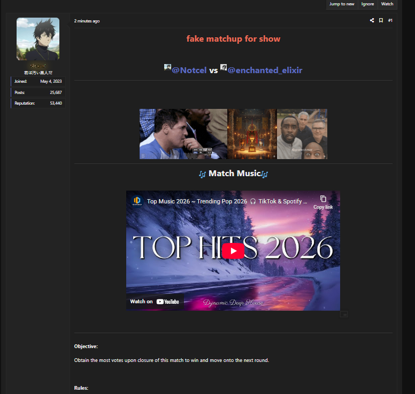Open the post number #1 permalink
This screenshot has height=394, width=415.
pos(390,20)
